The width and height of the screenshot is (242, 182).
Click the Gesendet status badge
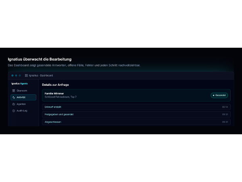(219, 95)
